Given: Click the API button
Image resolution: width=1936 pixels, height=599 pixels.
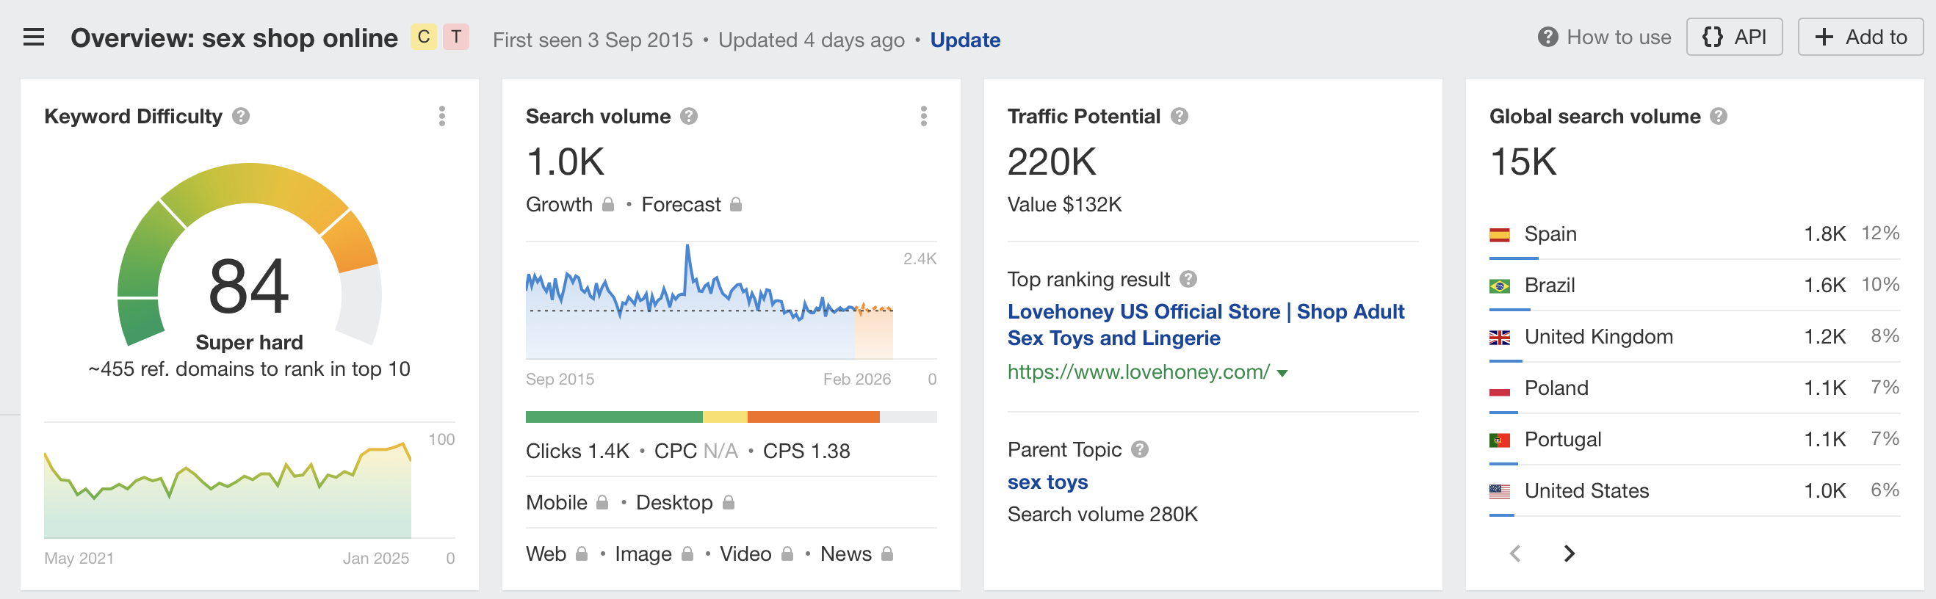Looking at the screenshot, I should (1733, 37).
